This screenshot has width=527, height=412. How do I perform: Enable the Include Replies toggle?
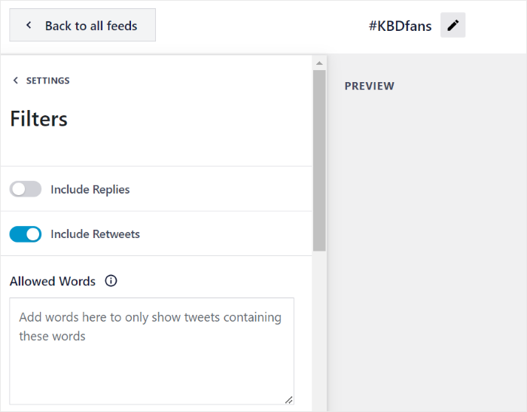pos(26,189)
